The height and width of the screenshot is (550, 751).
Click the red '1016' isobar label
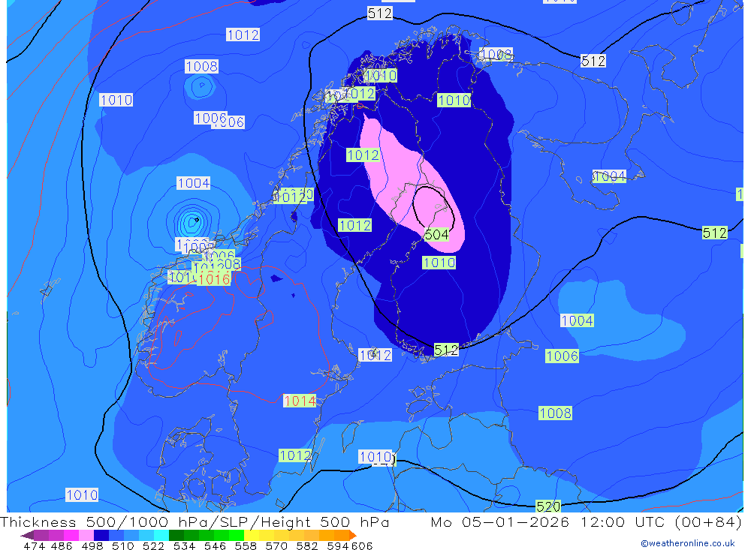tap(214, 278)
